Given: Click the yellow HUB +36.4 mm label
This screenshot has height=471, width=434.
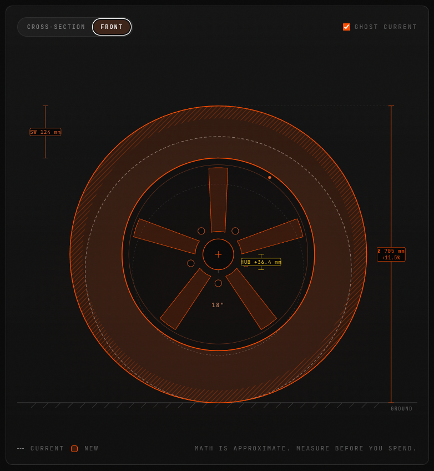Looking at the screenshot, I should pos(261,262).
